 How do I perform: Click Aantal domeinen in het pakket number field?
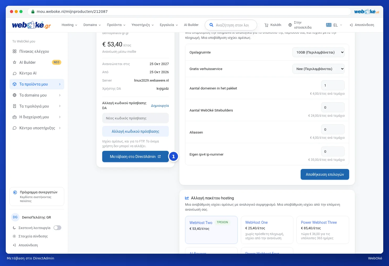[x=333, y=85]
